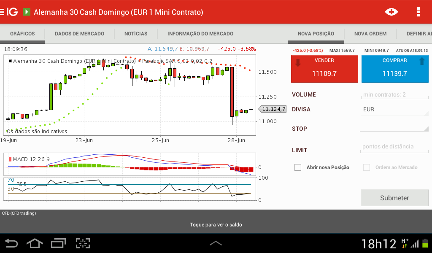Tap the MIN10949.7 label
This screenshot has height=253, width=432.
pos(377,50)
